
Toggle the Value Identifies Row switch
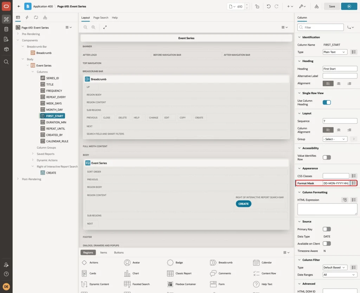327,157
